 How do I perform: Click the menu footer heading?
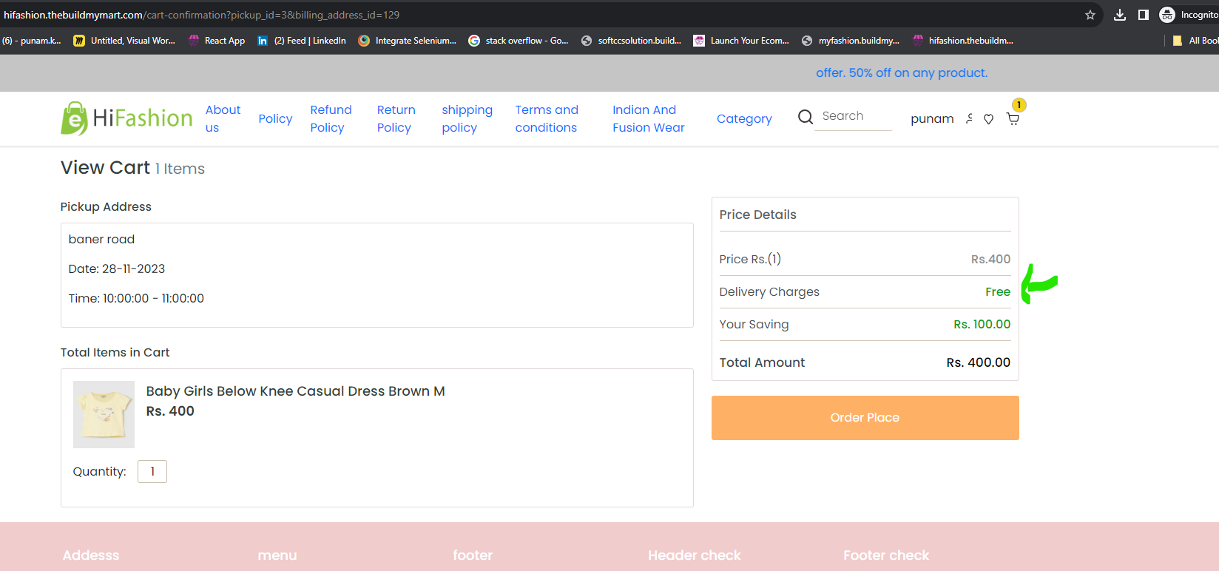277,555
